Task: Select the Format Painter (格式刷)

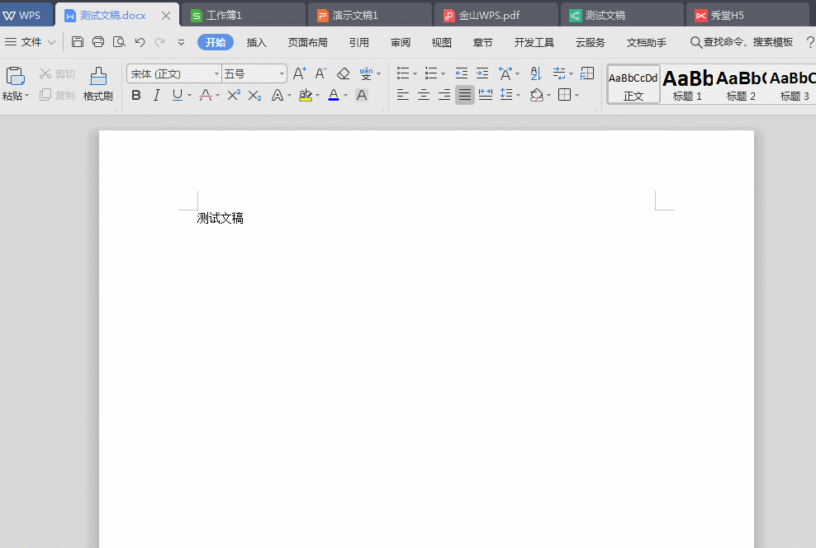Action: pyautogui.click(x=97, y=84)
